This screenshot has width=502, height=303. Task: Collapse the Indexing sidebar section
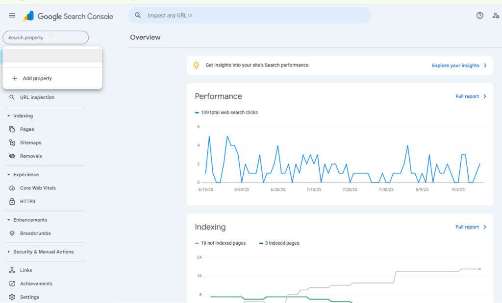[20, 116]
